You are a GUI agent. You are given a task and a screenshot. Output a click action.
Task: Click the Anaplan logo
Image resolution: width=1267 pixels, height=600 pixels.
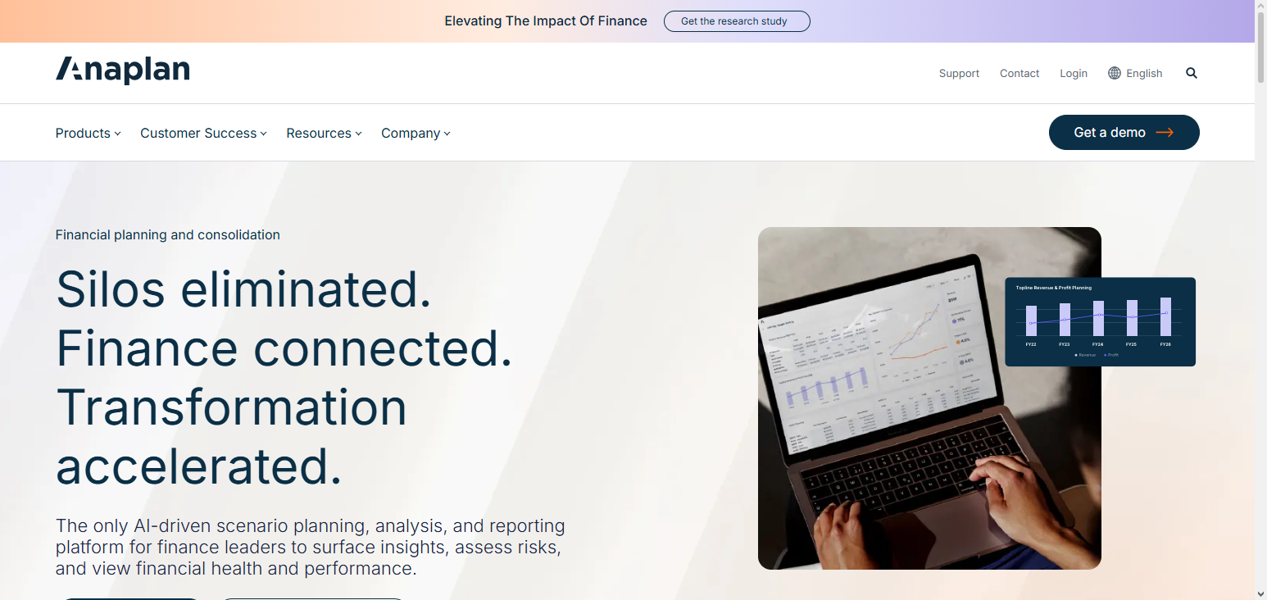pyautogui.click(x=122, y=70)
